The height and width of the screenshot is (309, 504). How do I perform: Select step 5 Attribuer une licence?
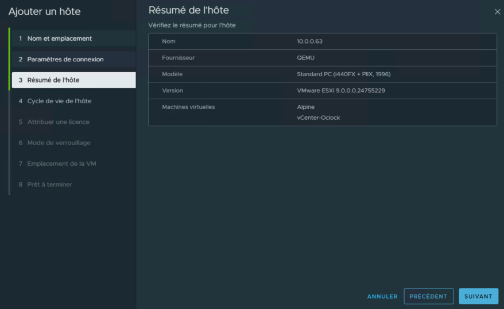coord(58,122)
